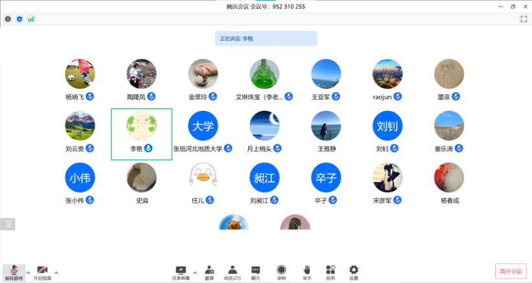This screenshot has height=283, width=532.
Task: Toggle the participant list view icon at left edge
Action: (x=8, y=224)
